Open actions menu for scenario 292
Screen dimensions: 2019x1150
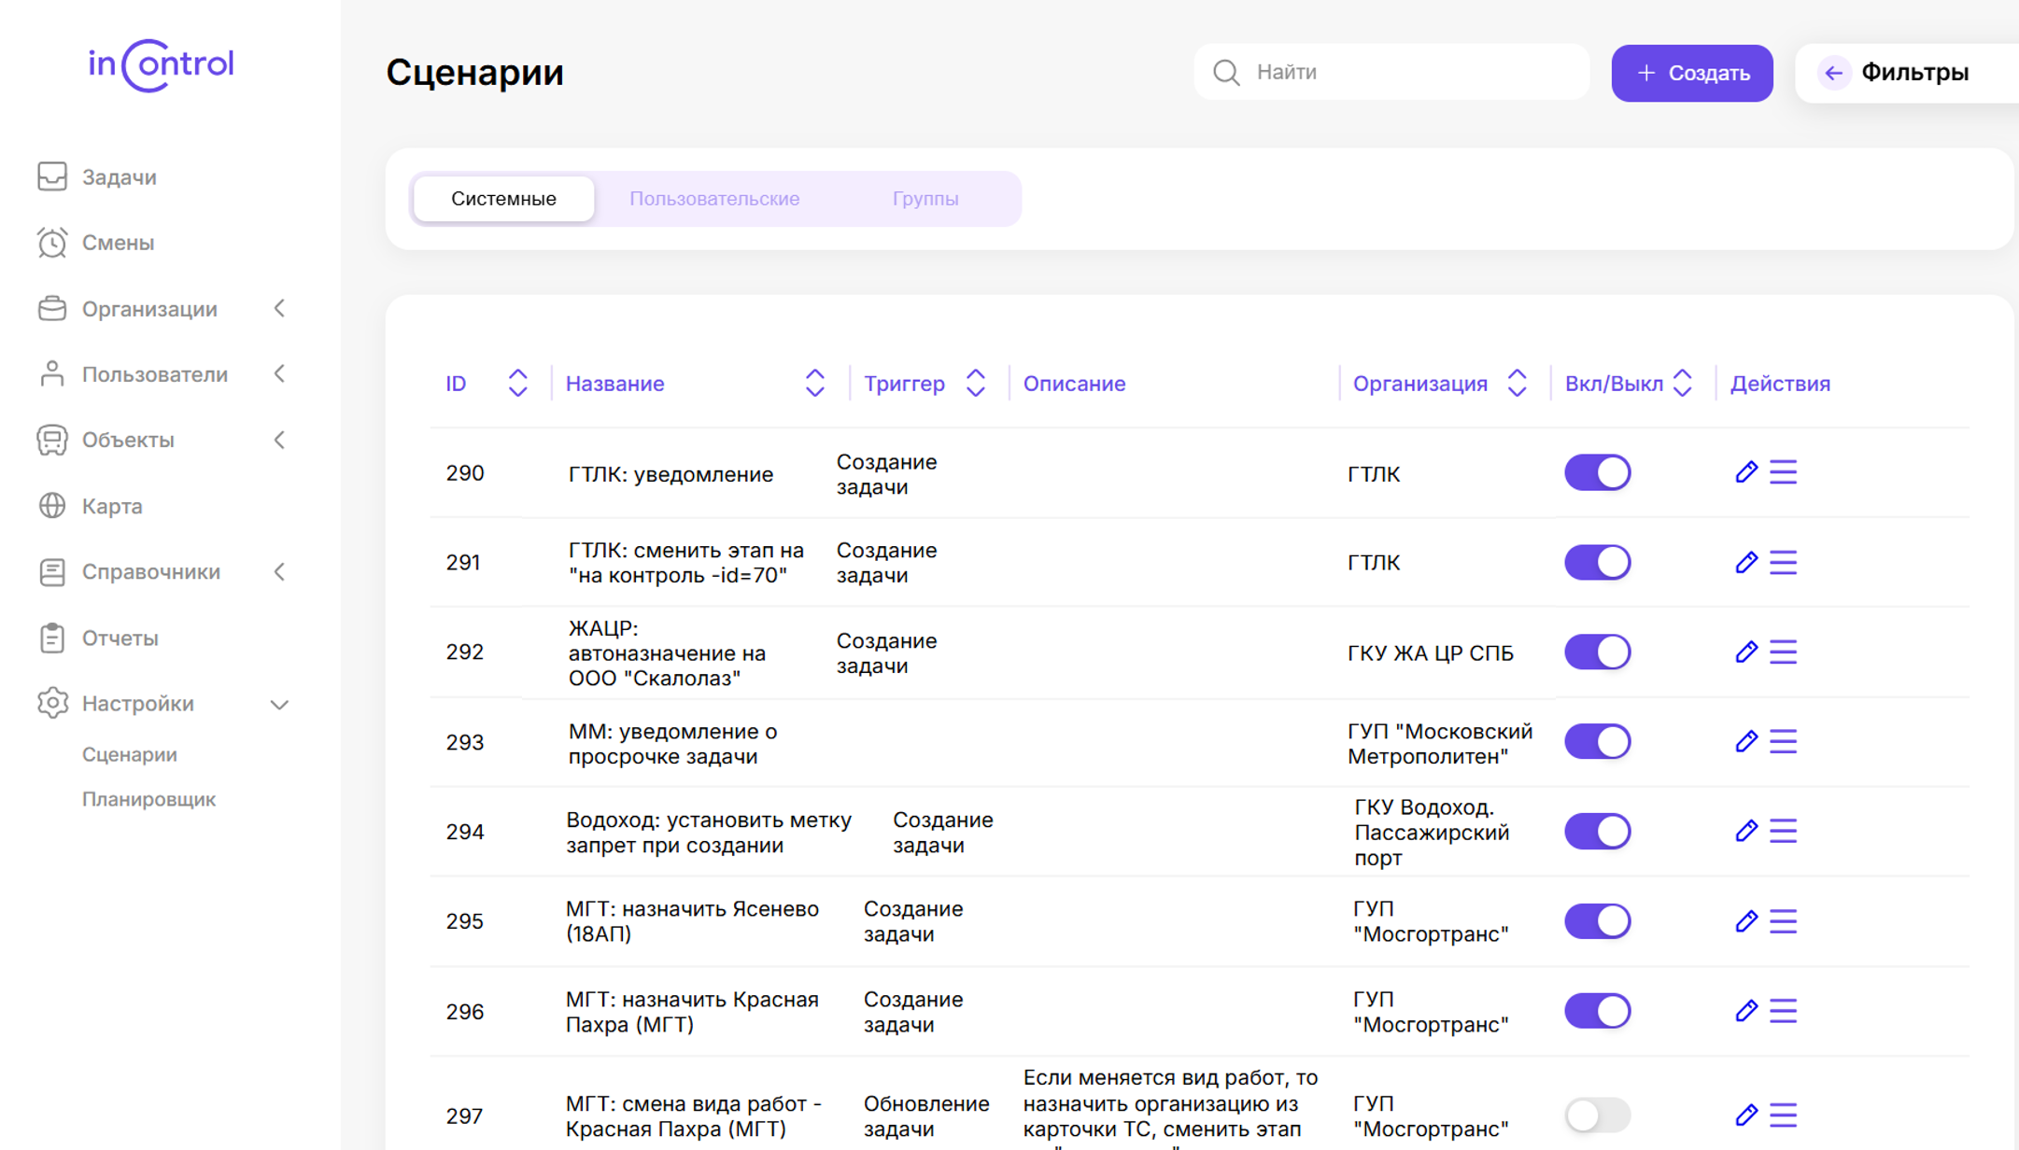(x=1784, y=652)
